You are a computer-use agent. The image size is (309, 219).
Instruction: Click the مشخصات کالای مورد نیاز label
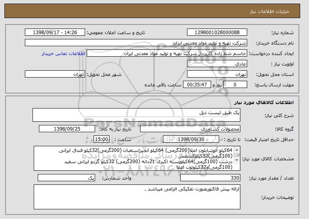point(268,159)
